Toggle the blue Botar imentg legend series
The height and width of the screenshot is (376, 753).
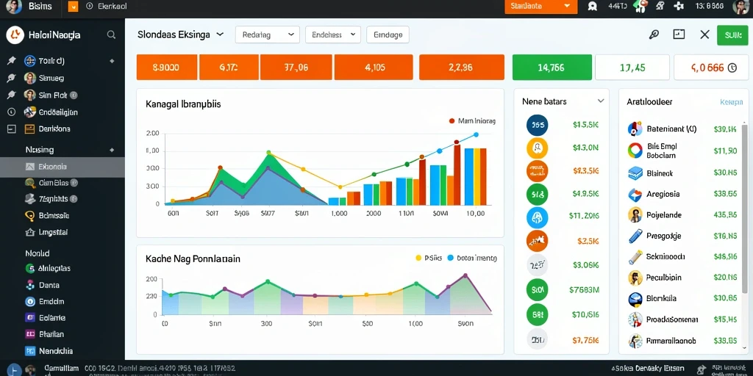(450, 258)
